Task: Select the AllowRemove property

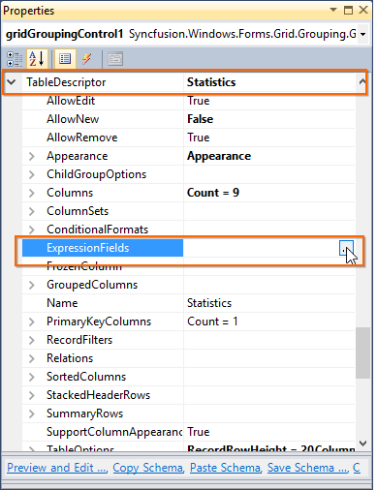Action: 82,138
